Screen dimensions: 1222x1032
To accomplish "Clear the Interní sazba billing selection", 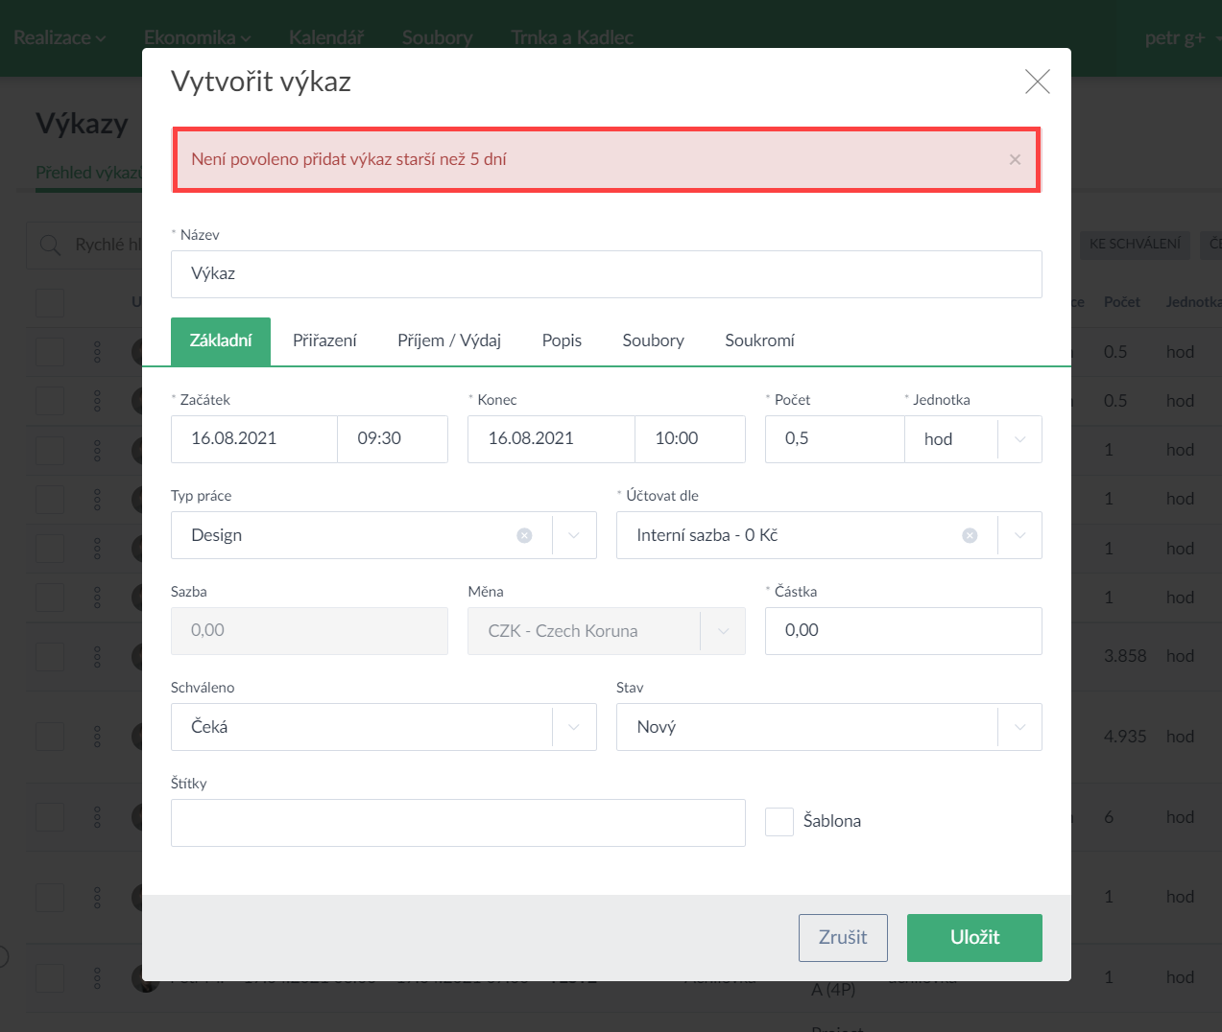I will point(970,535).
